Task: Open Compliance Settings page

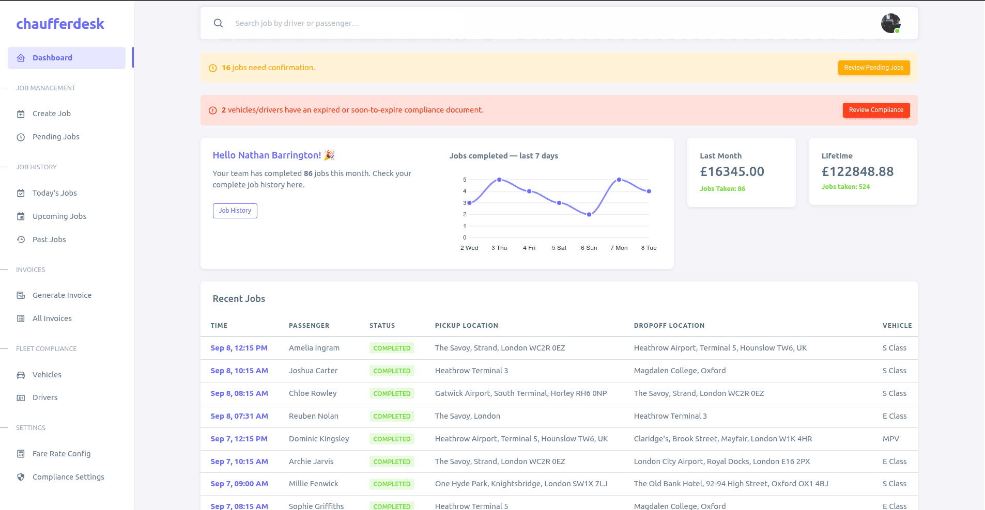Action: [67, 477]
